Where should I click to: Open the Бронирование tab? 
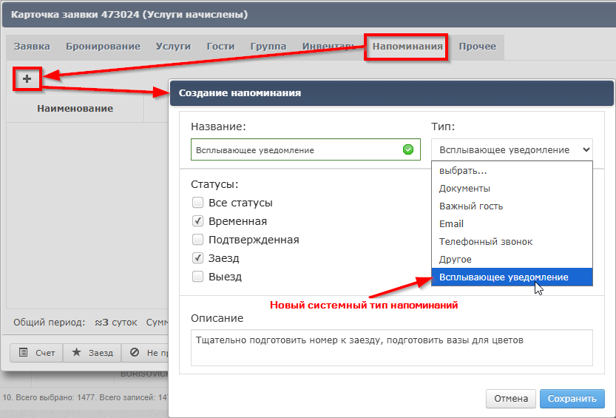103,47
